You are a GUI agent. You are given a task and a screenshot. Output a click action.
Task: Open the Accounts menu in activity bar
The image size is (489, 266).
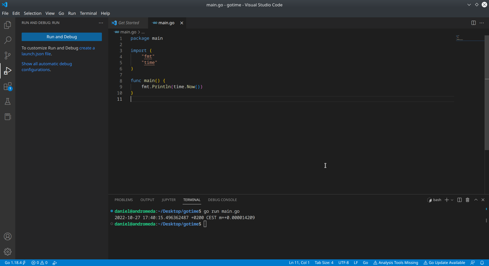[x=8, y=236]
